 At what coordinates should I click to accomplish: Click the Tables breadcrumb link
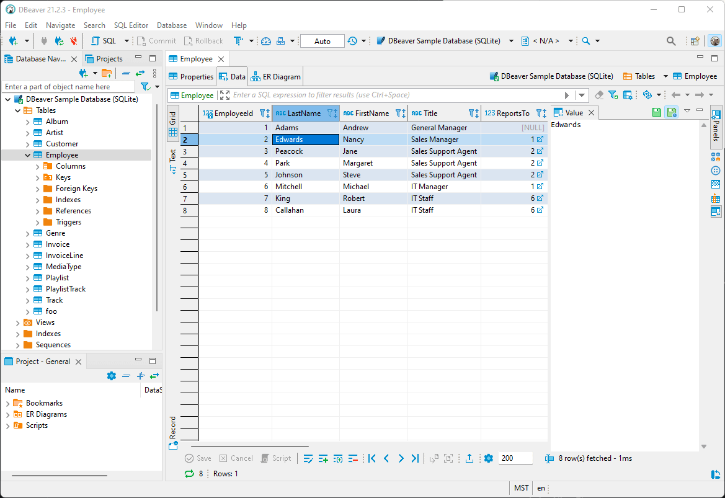click(644, 76)
